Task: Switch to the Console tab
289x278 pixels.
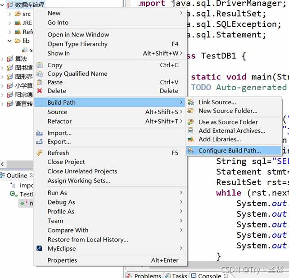Action: click(x=210, y=276)
